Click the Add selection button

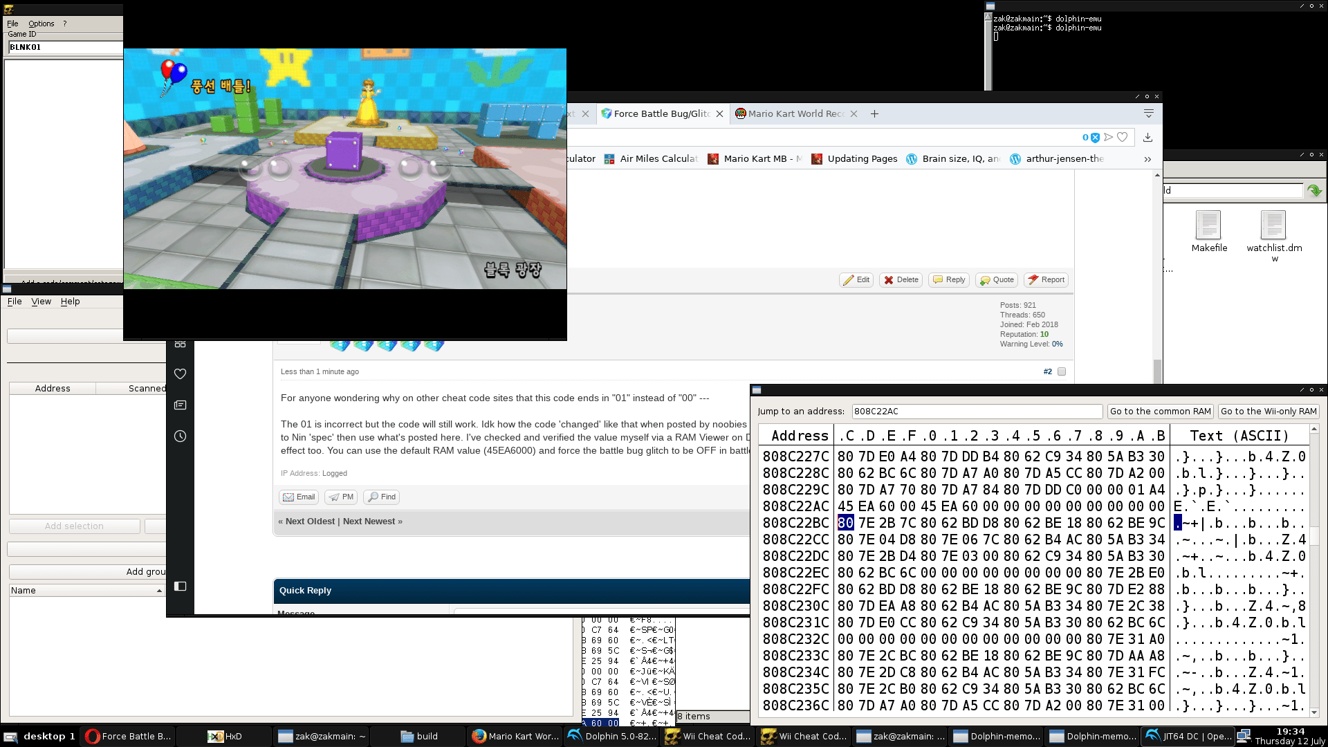pyautogui.click(x=74, y=526)
